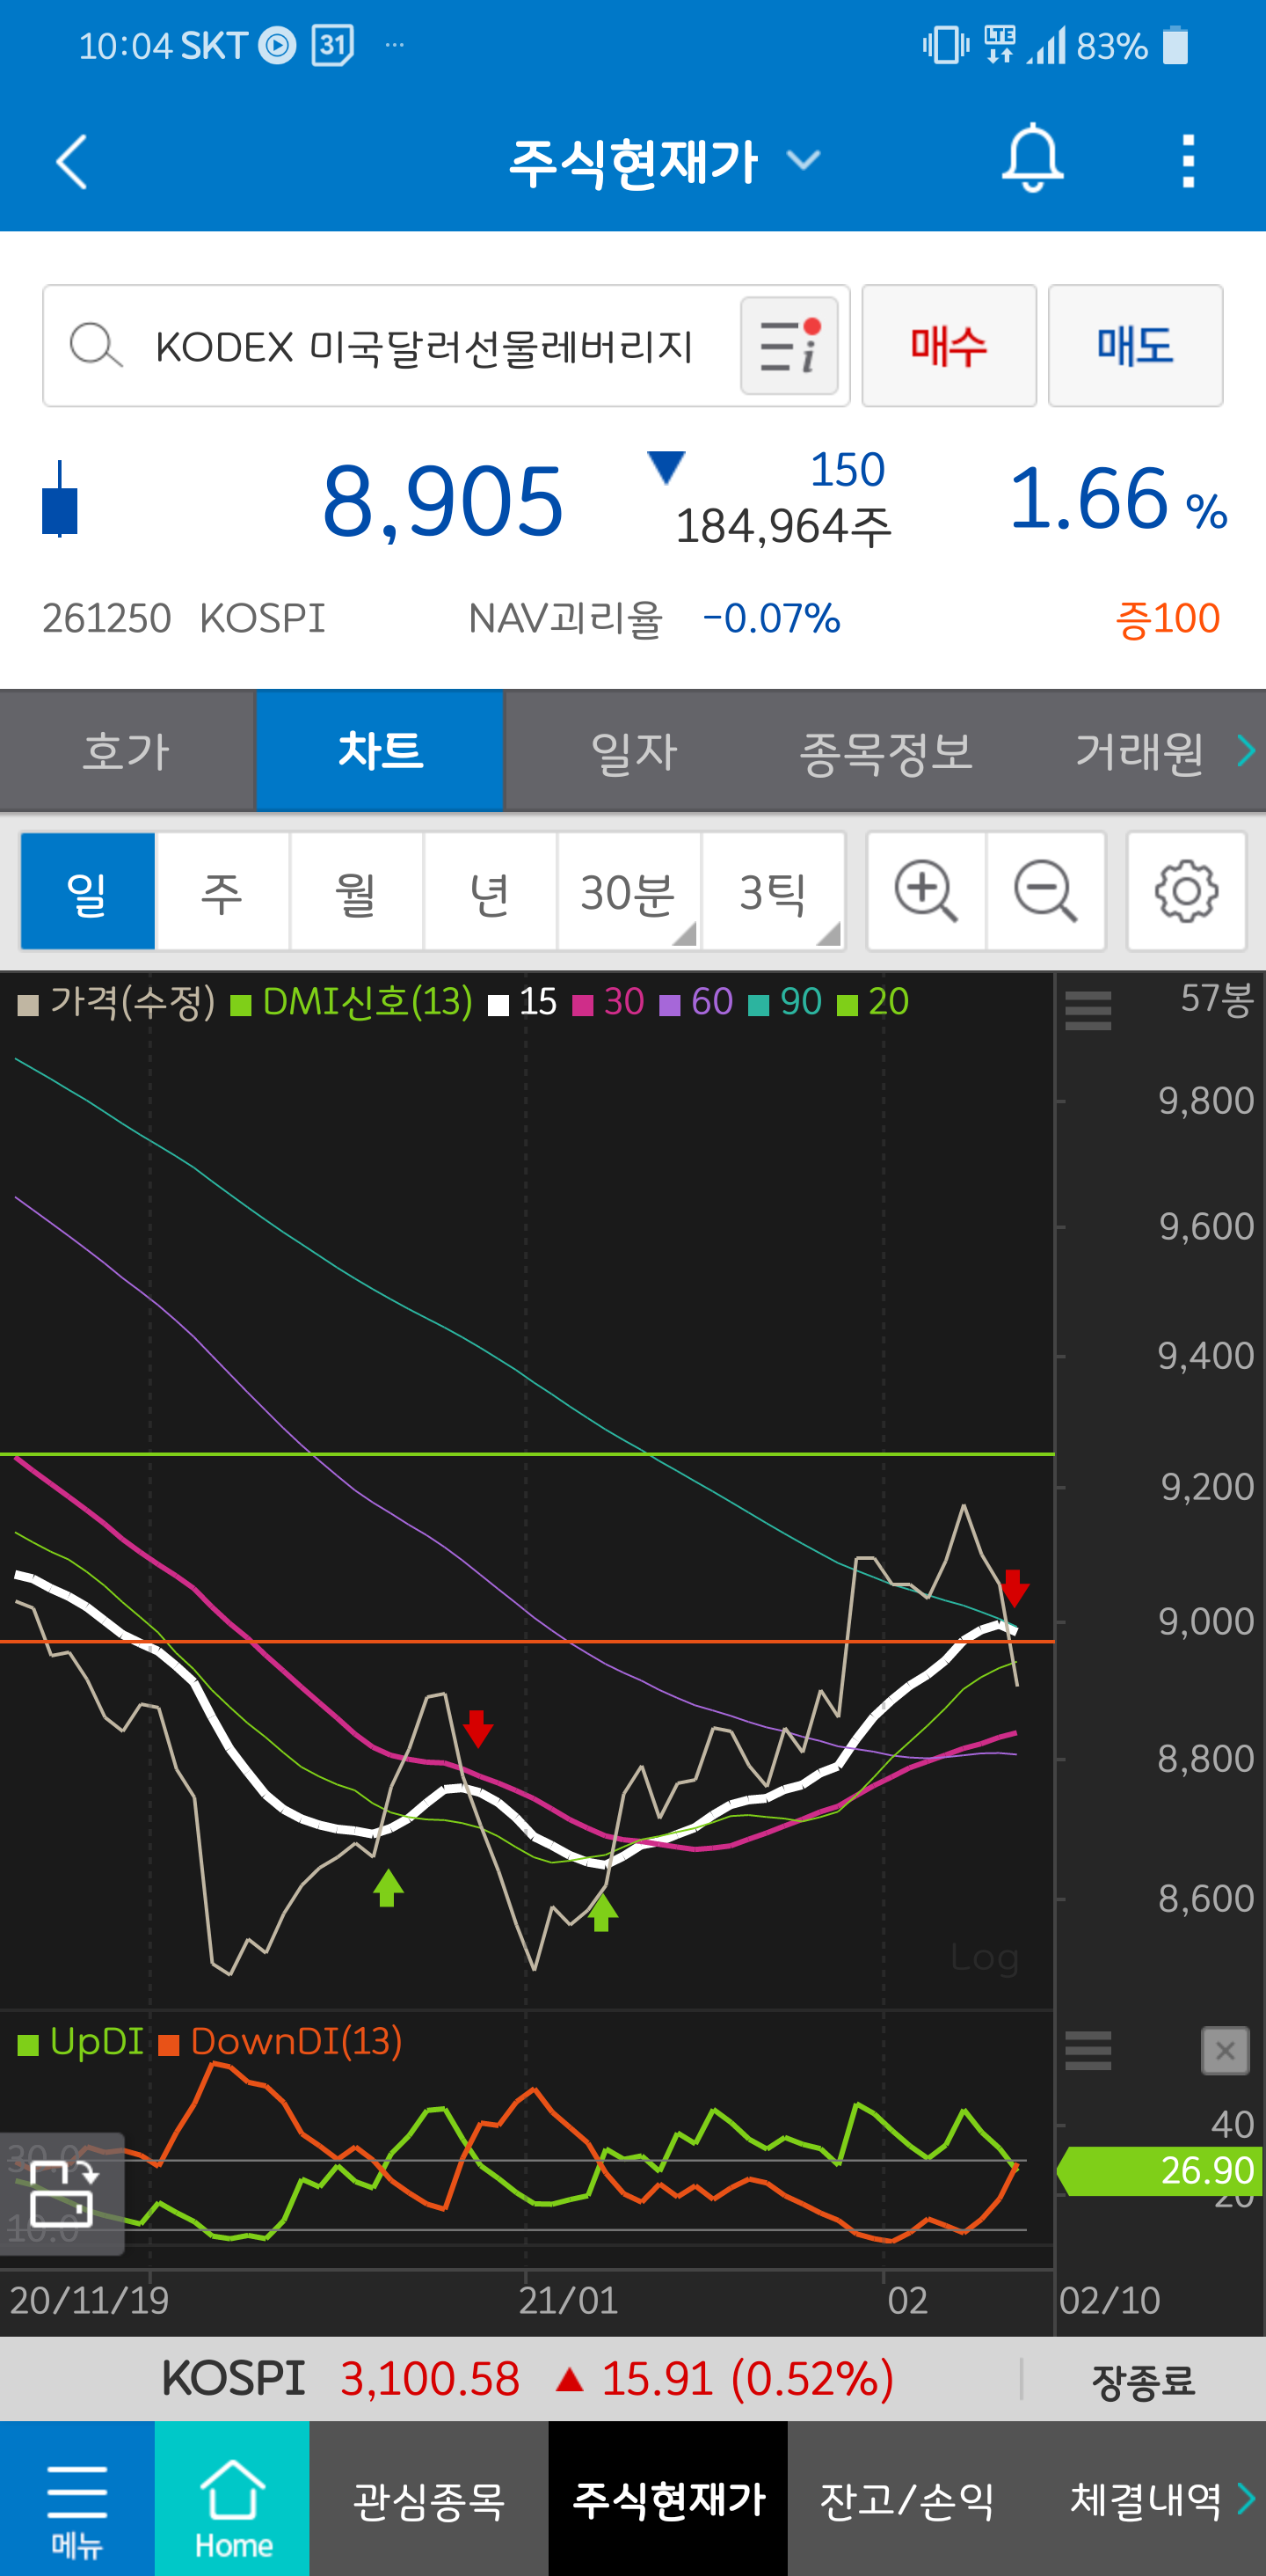Screen dimensions: 1266x2576
Task: Tap stock code 261250
Action: [x=105, y=618]
